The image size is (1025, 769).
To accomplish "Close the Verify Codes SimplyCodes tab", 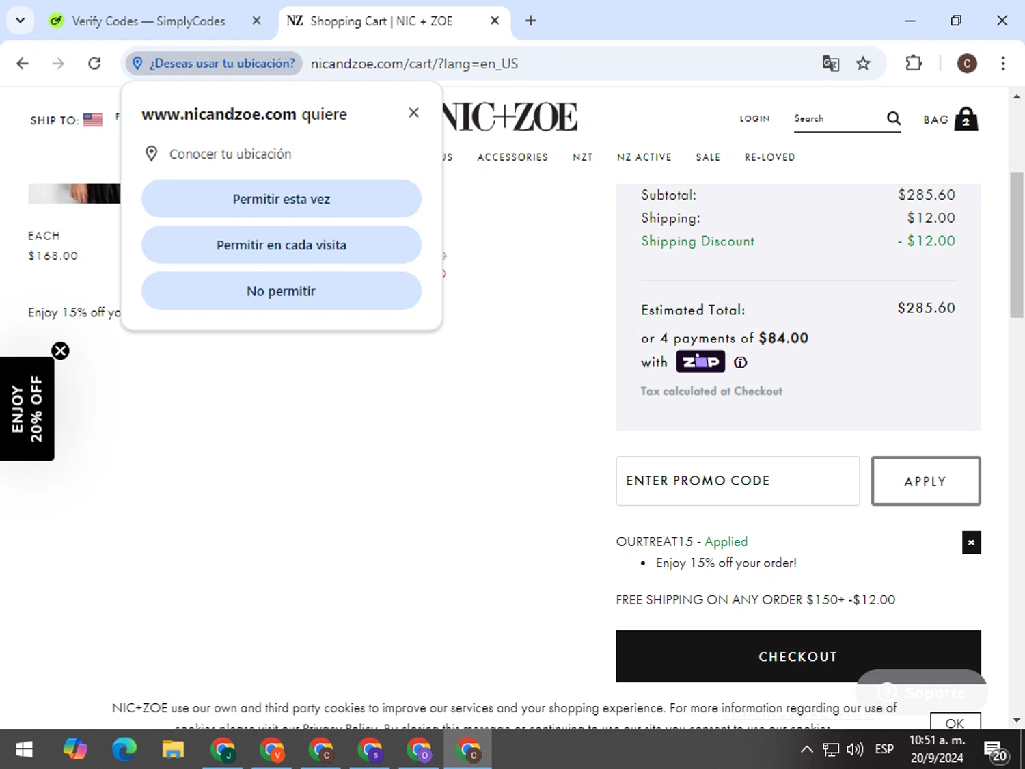I will tap(256, 21).
